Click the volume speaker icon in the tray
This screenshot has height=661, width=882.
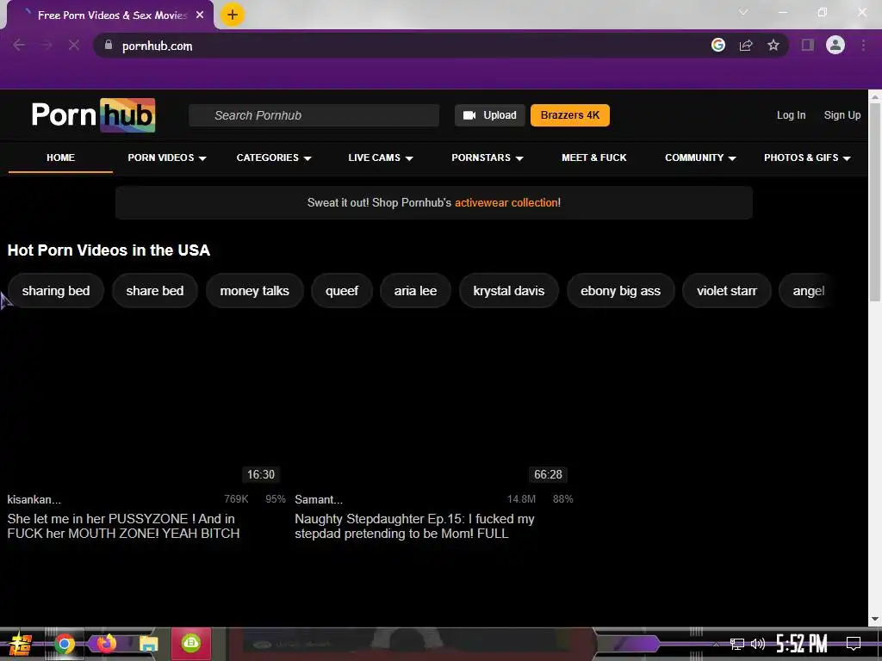pyautogui.click(x=758, y=644)
